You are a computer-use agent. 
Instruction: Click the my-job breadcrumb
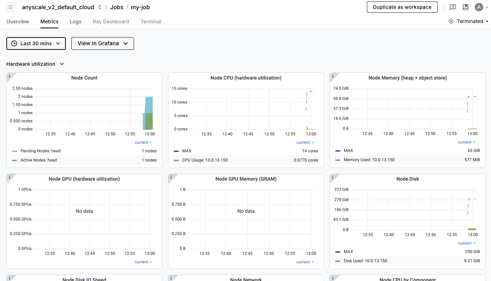click(140, 7)
